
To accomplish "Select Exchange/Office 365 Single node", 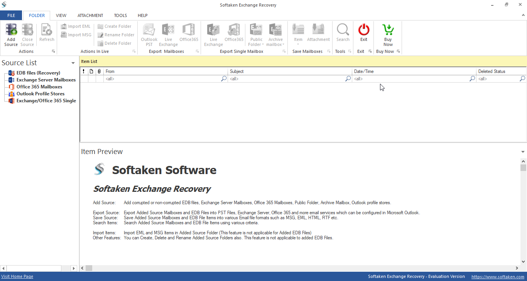I will click(x=46, y=101).
